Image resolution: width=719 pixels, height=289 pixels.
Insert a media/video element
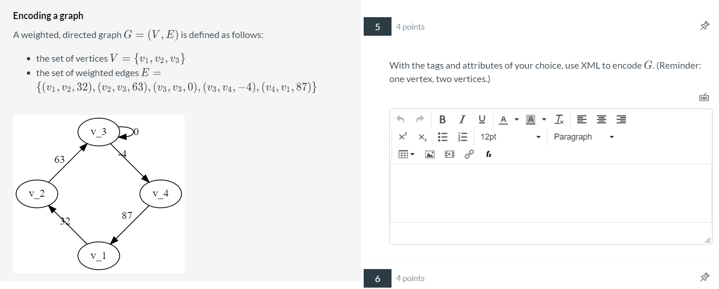point(449,154)
